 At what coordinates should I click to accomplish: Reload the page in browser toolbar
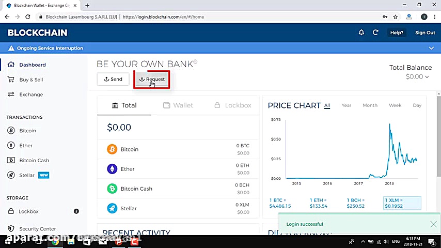(x=27, y=17)
